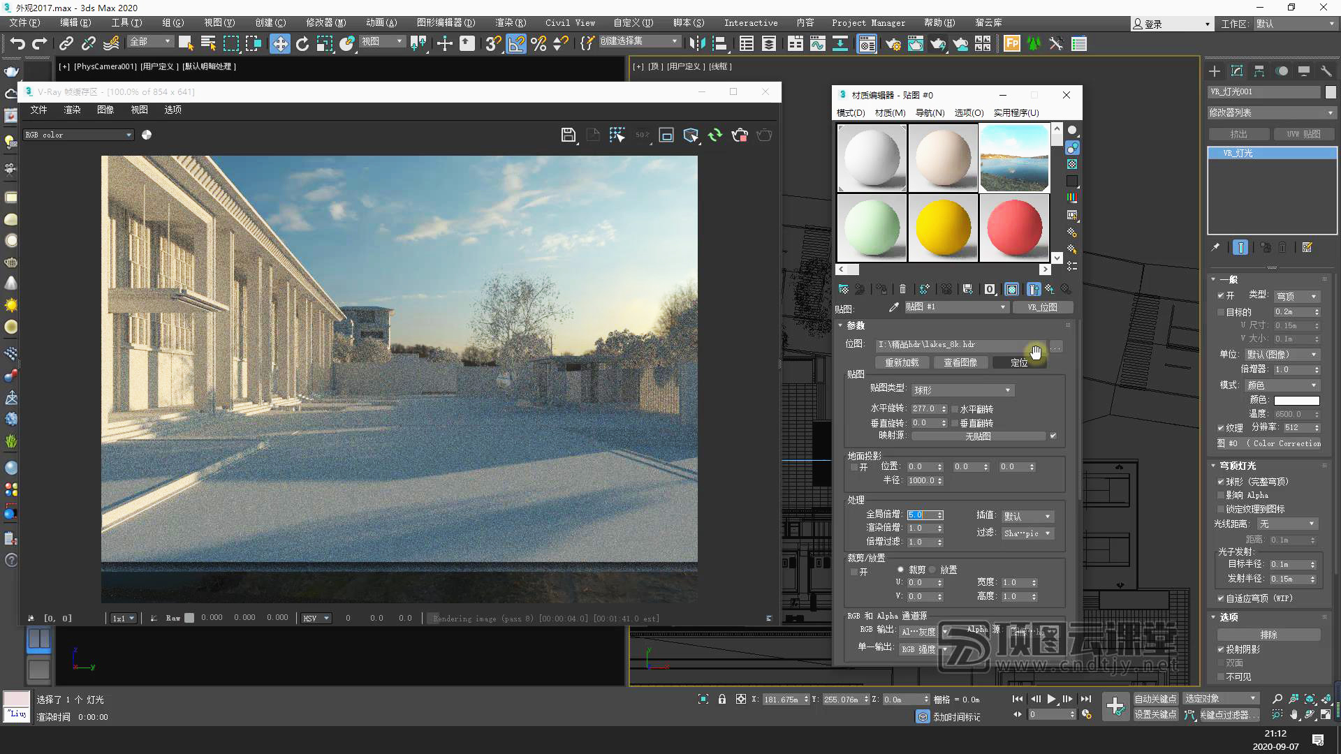
Task: Click the 查看图像 button
Action: coord(960,362)
